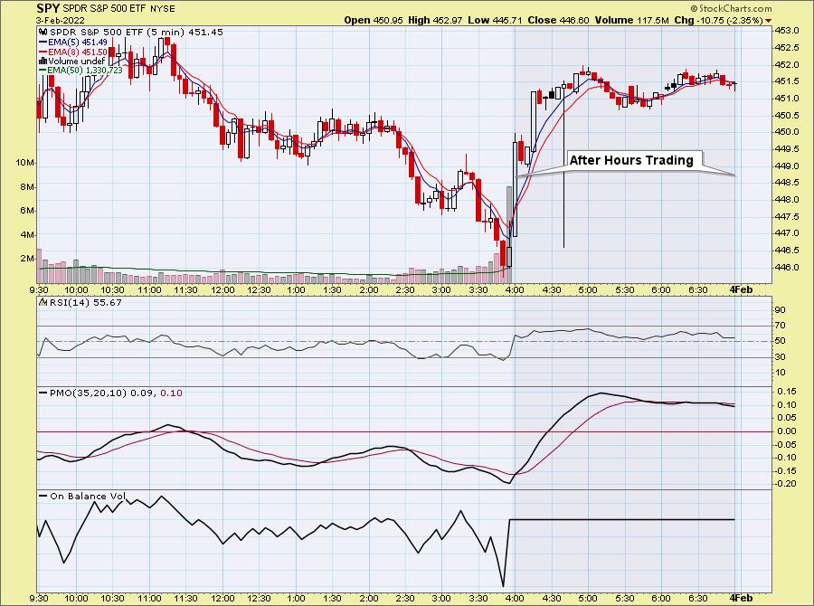Click the RSI(14) line icon

click(x=43, y=302)
